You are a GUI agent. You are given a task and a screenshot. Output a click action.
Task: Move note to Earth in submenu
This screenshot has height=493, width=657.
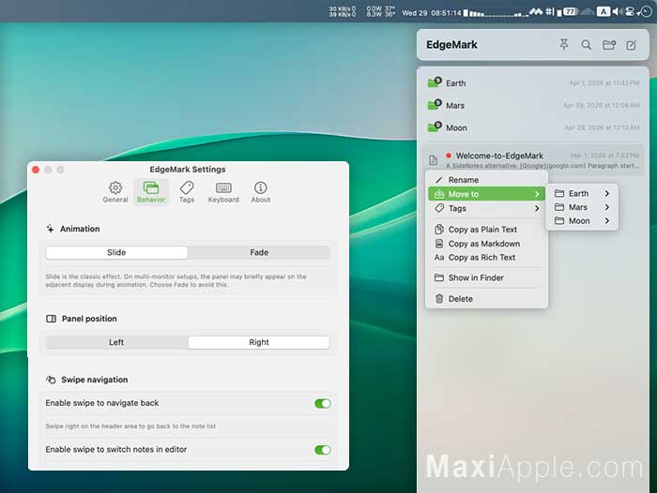point(582,193)
